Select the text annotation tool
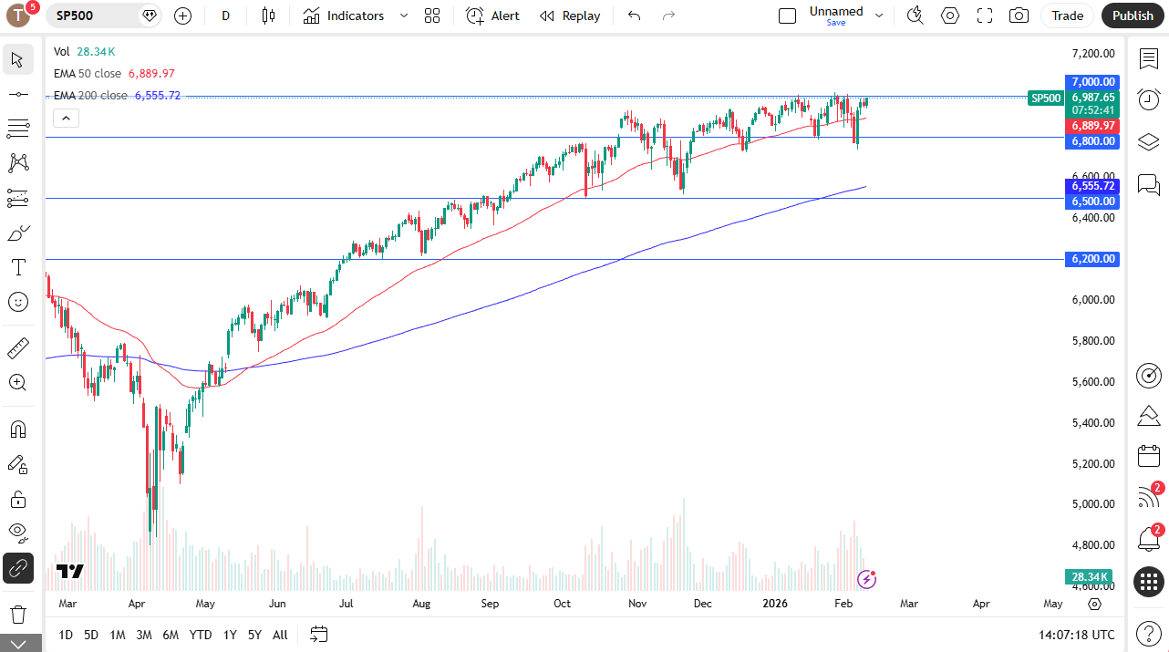 17,267
